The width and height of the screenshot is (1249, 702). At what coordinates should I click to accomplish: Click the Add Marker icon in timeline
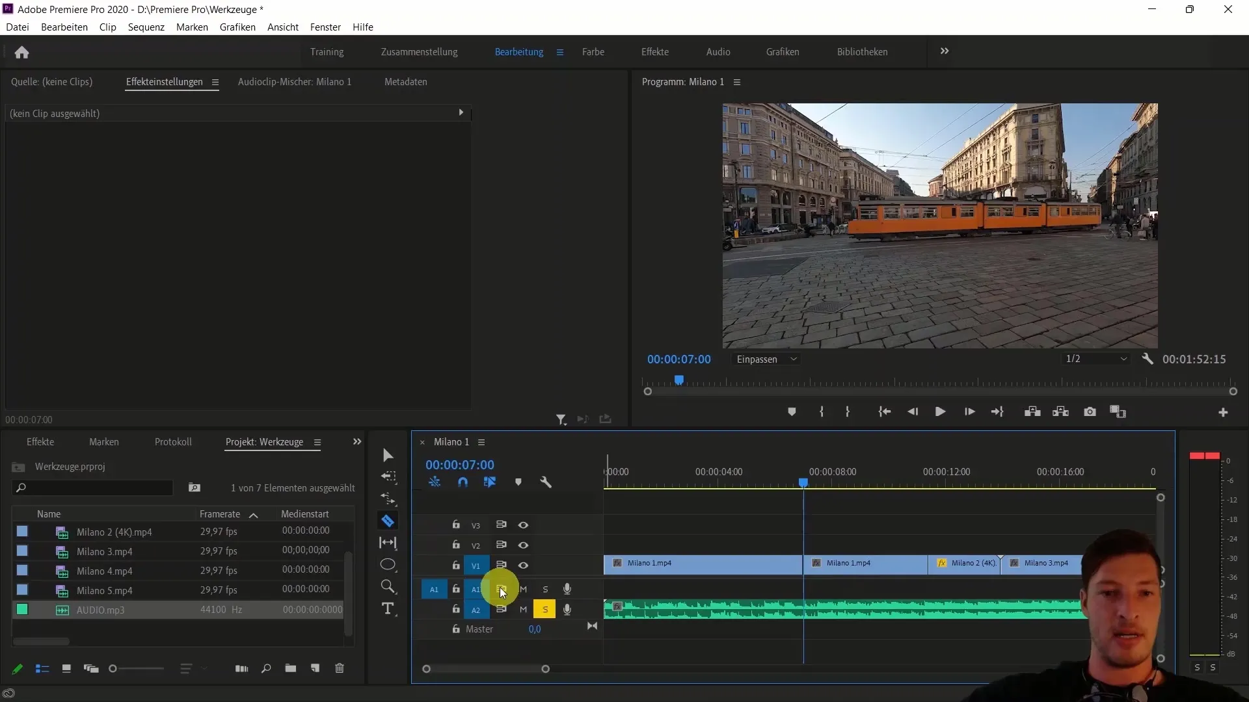519,482
